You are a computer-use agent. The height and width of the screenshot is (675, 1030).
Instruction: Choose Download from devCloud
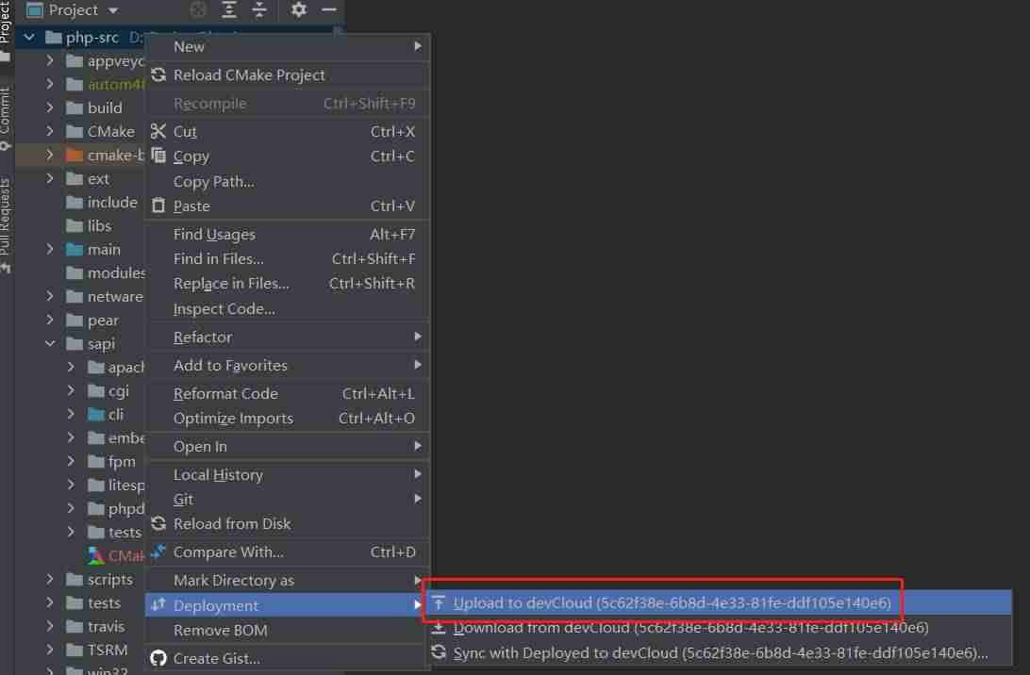720,627
